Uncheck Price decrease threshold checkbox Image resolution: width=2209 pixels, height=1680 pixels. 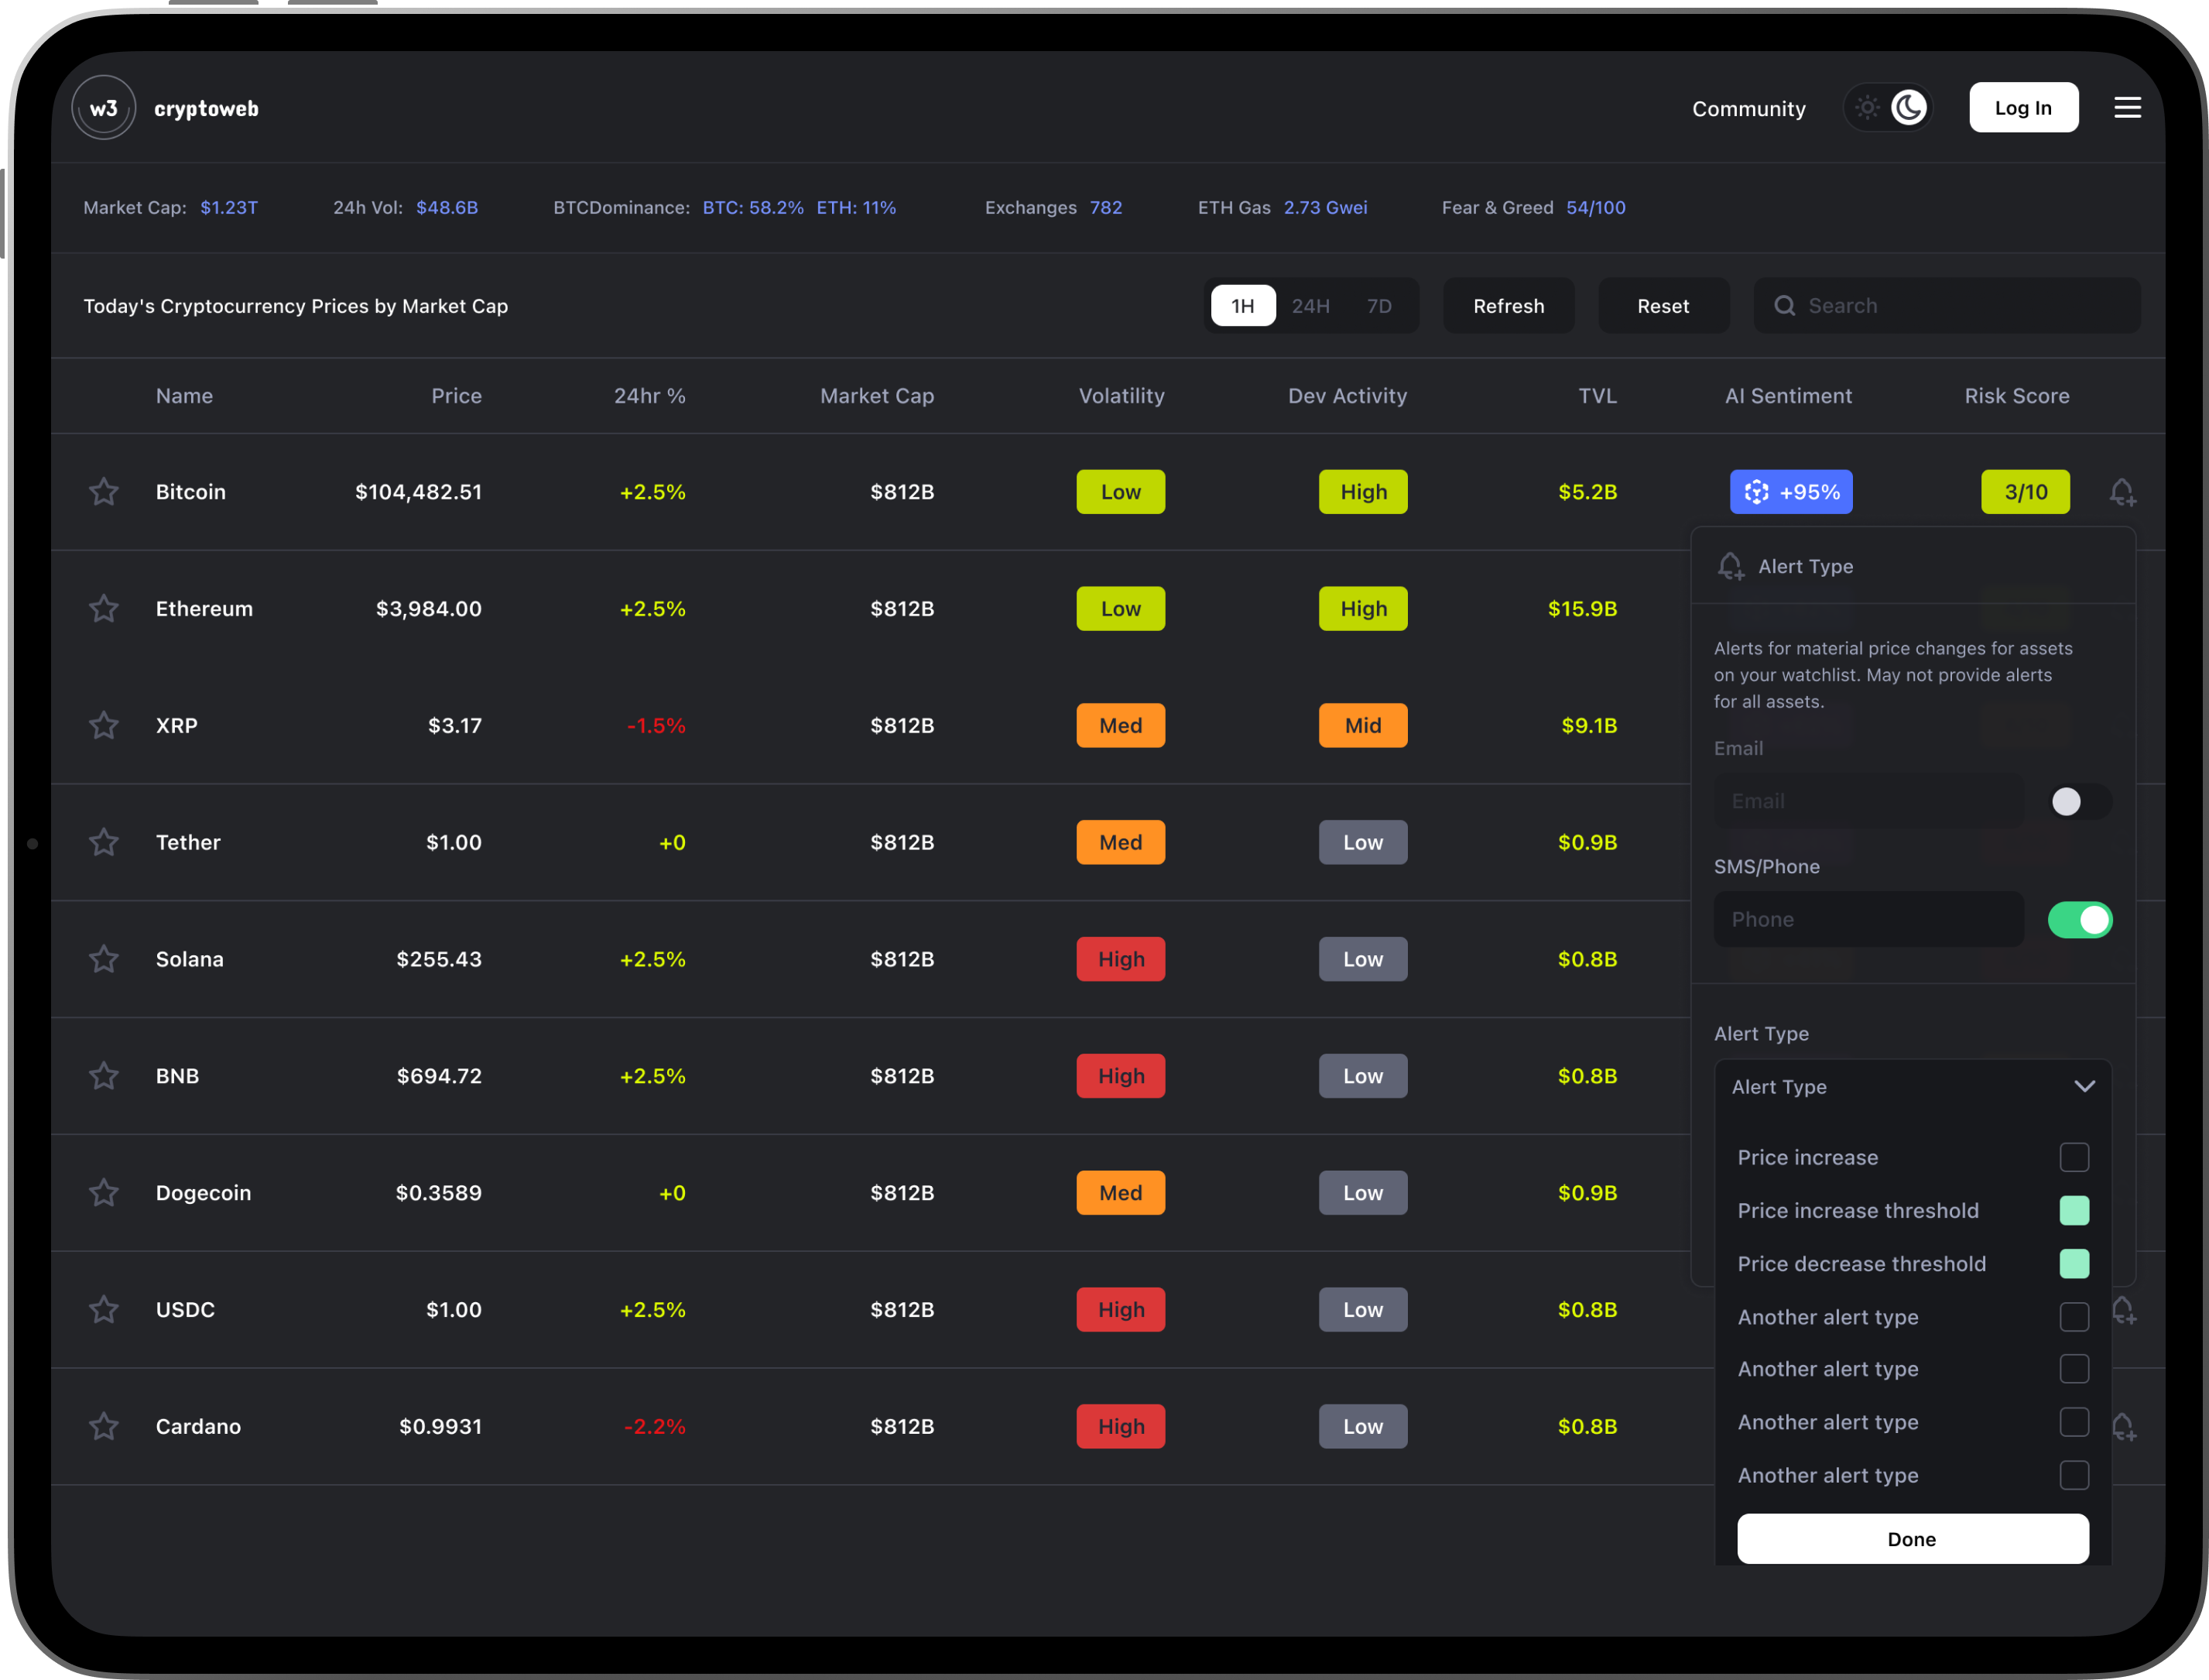tap(2074, 1264)
